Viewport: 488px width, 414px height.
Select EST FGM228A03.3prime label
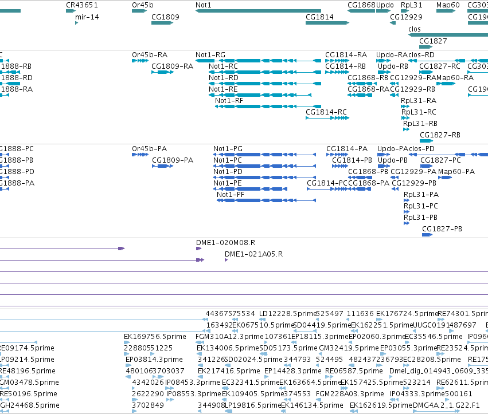[350, 393]
